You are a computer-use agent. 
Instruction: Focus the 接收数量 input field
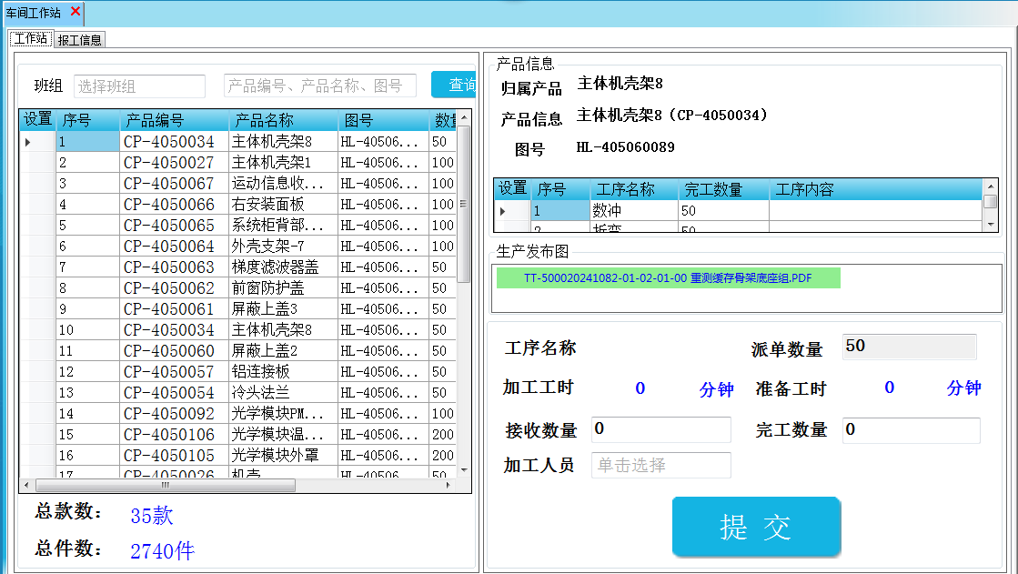click(x=660, y=429)
